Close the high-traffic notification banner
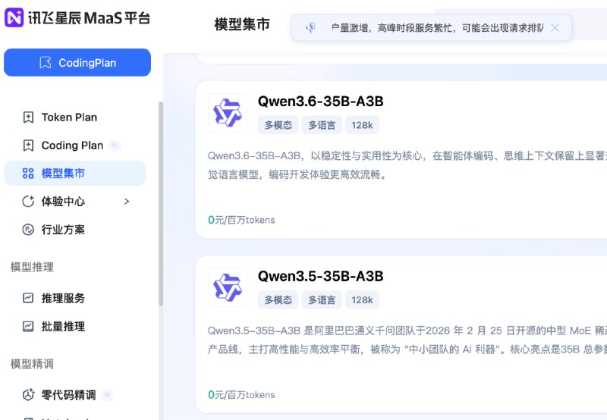This screenshot has width=607, height=420. coord(555,28)
